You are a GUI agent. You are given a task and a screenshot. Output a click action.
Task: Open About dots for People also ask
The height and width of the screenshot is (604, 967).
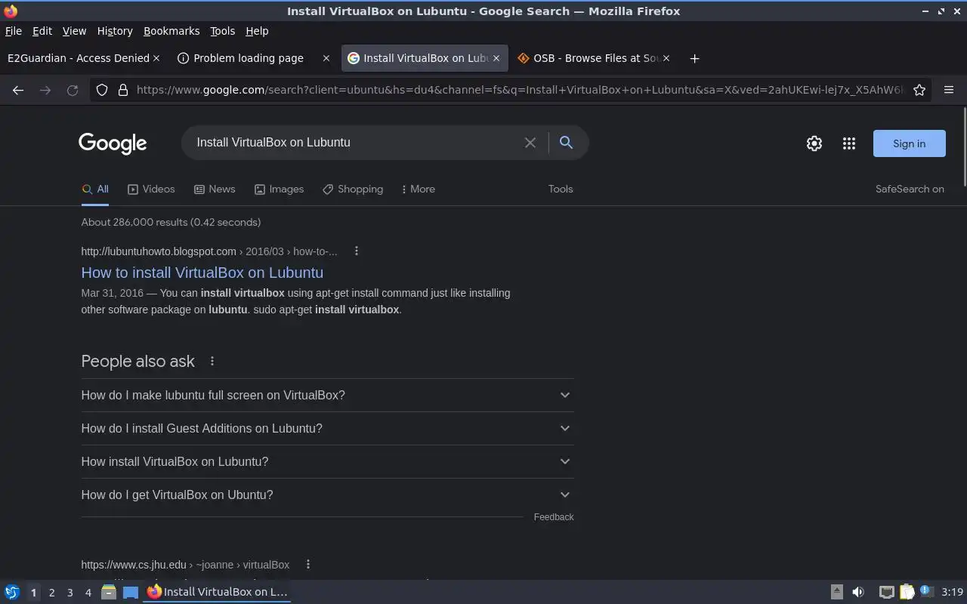click(x=212, y=362)
